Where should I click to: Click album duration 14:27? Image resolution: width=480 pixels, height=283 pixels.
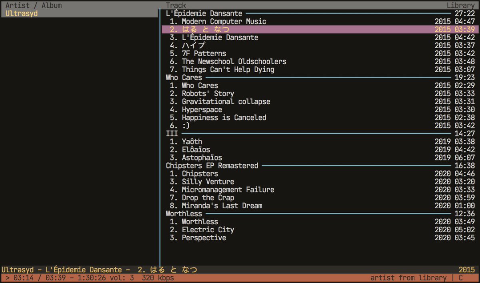tap(465, 133)
